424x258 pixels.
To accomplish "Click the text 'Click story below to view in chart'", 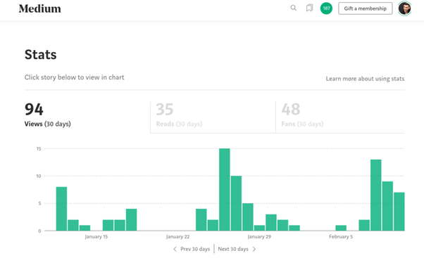I will pos(75,77).
